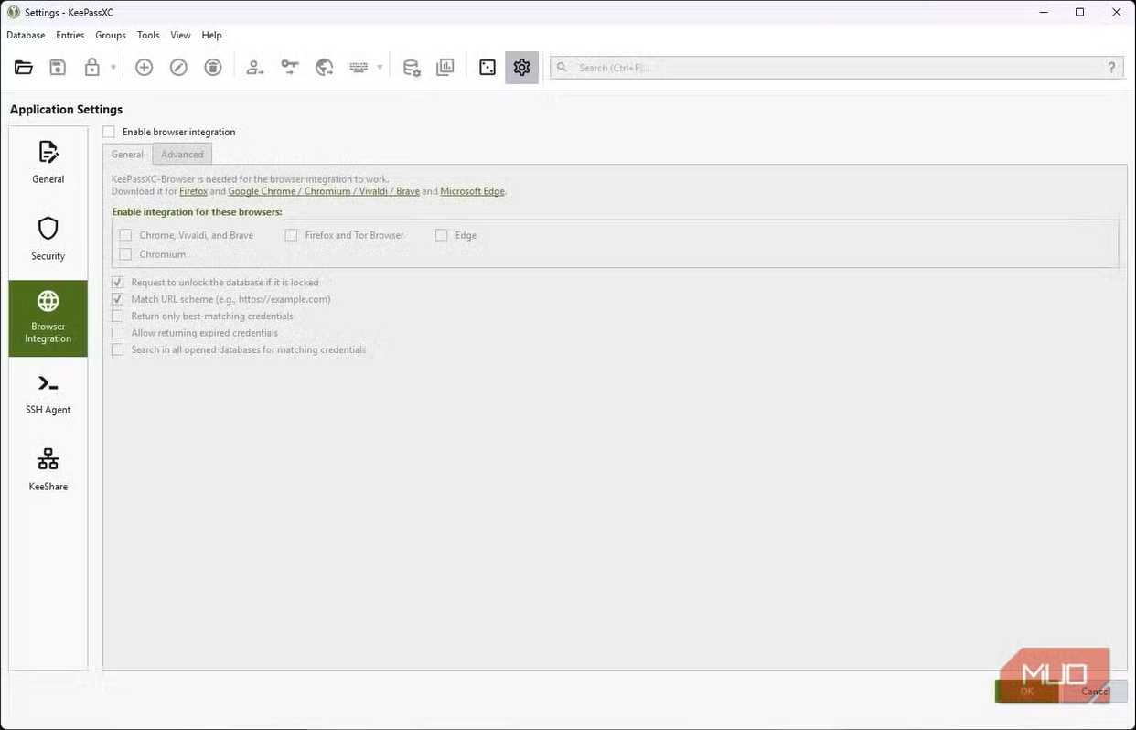Viewport: 1136px width, 730px height.
Task: Check the Edge browser checkbox
Action: tap(441, 235)
